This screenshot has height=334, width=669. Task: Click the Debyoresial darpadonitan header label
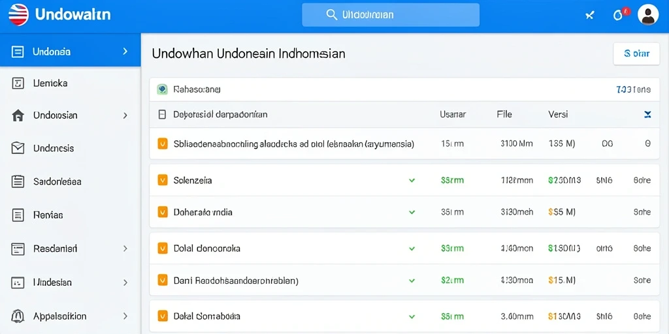click(220, 114)
